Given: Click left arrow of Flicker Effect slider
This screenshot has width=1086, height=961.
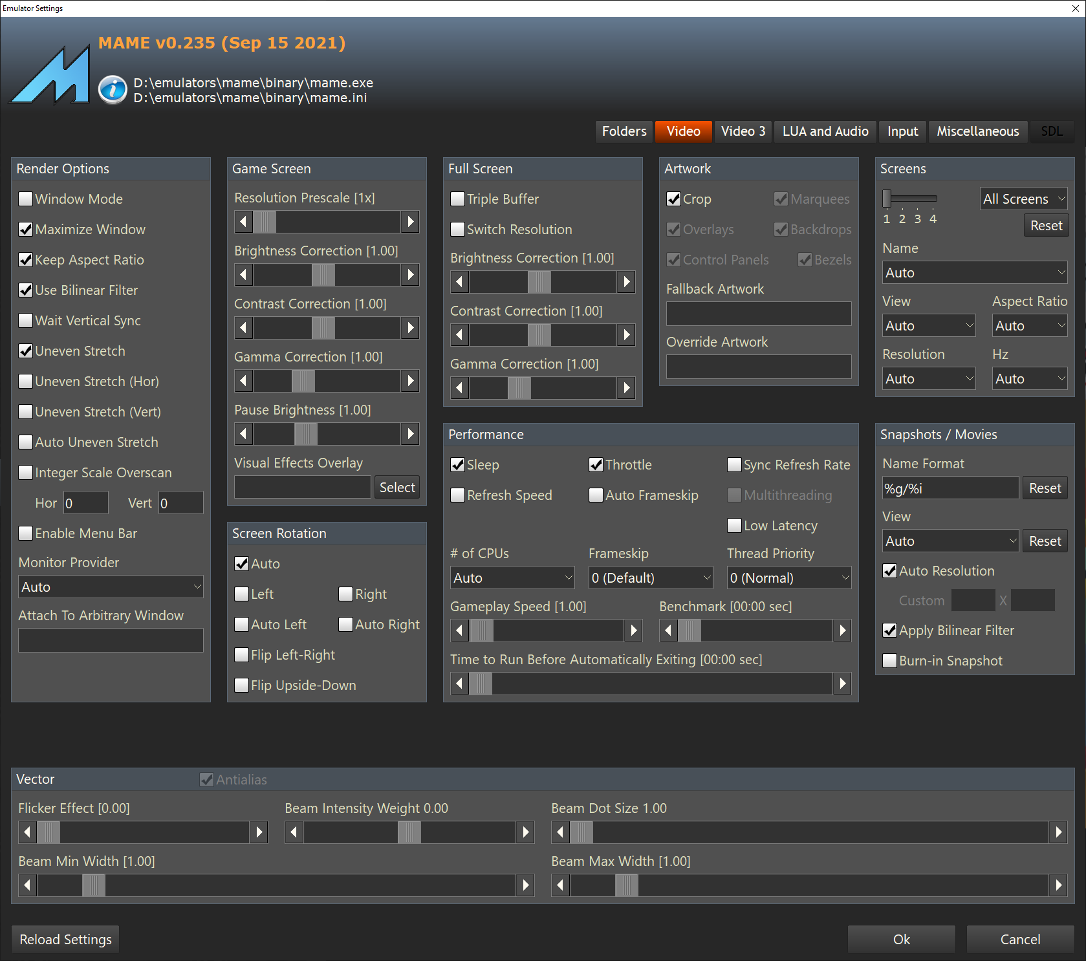Looking at the screenshot, I should coord(27,832).
